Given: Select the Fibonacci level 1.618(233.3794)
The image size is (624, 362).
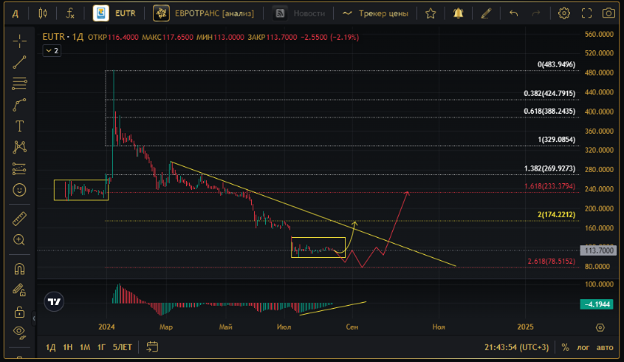Looking at the screenshot, I should (549, 186).
